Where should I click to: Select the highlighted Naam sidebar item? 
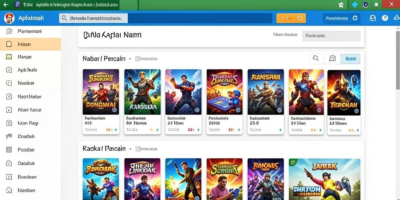tap(30, 44)
